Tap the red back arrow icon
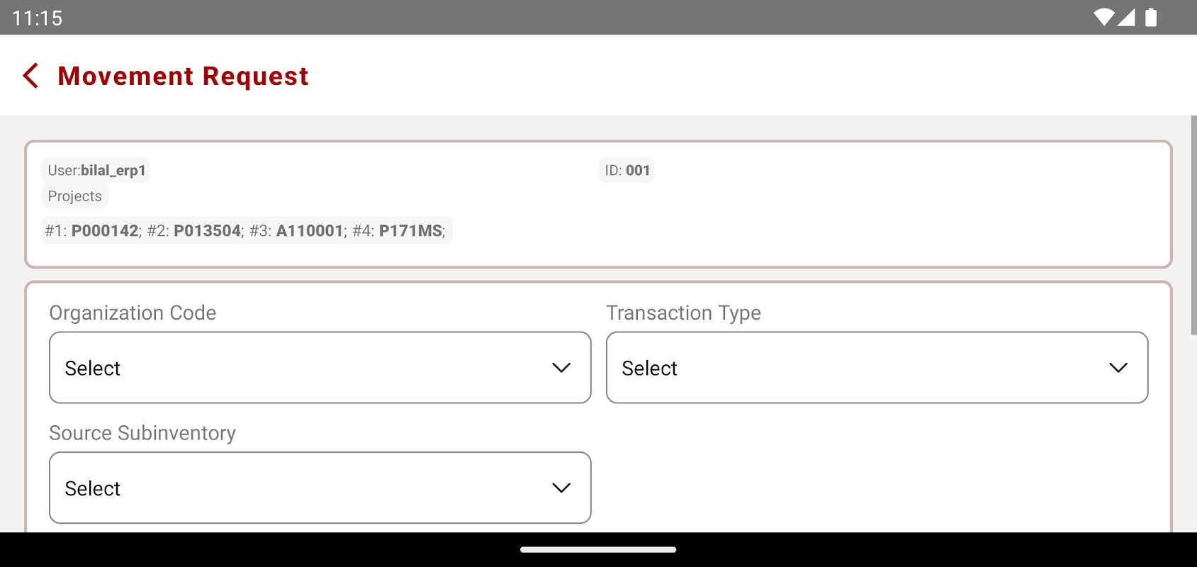Viewport: 1197px width, 567px height. coord(30,76)
